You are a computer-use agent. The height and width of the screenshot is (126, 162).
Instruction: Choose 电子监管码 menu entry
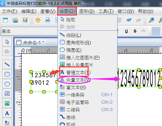point(88,102)
